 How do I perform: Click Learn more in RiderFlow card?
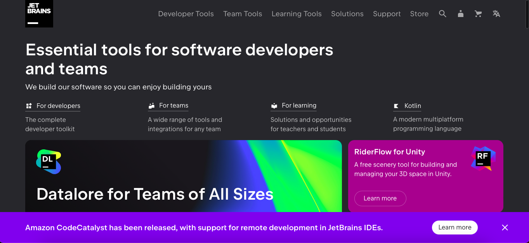click(x=380, y=198)
